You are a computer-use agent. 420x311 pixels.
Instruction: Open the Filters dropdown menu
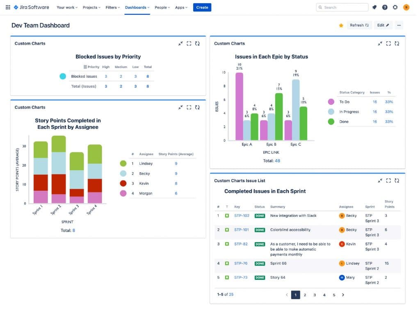point(113,7)
